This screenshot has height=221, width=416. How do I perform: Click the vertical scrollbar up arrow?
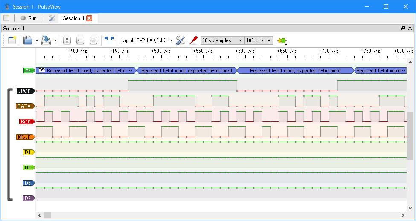[410, 63]
